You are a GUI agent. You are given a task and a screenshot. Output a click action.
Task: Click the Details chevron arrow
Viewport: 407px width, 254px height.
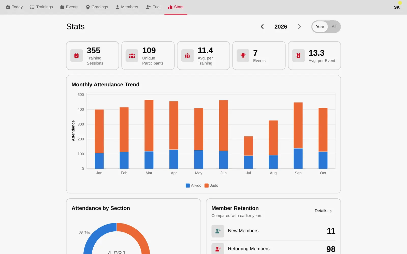click(331, 211)
